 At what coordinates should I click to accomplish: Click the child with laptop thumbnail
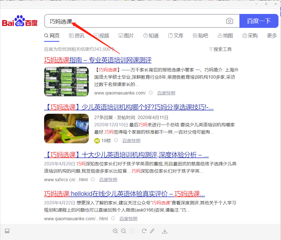[66, 128]
